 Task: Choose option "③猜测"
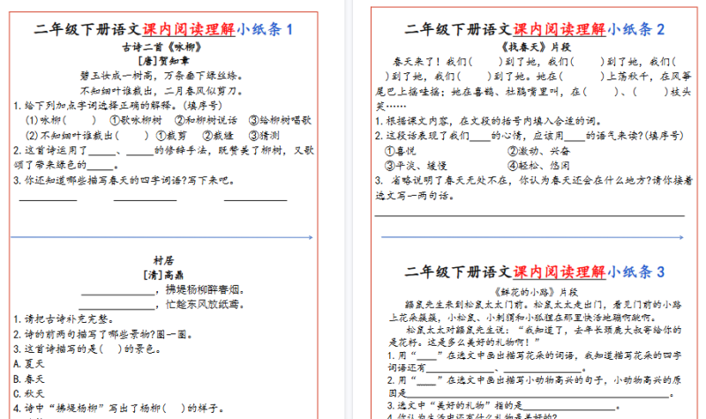click(x=264, y=135)
